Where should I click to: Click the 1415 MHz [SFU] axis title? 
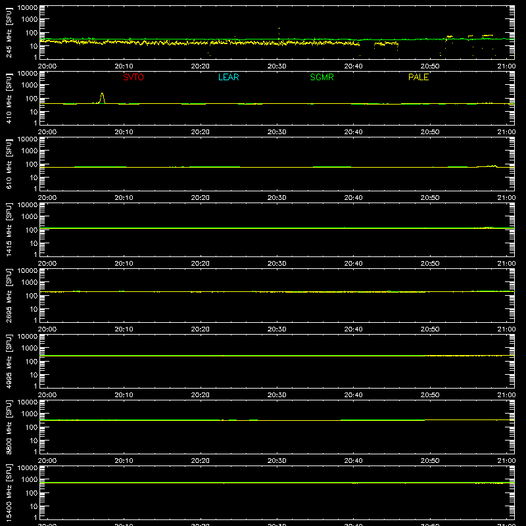(x=9, y=229)
